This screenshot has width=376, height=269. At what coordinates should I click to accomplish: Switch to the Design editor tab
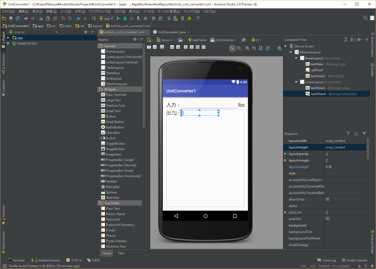pos(107,253)
